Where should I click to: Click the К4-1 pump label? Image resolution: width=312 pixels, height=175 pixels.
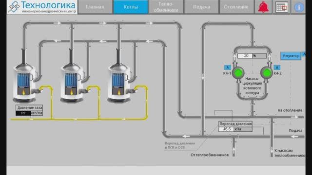click(x=227, y=73)
